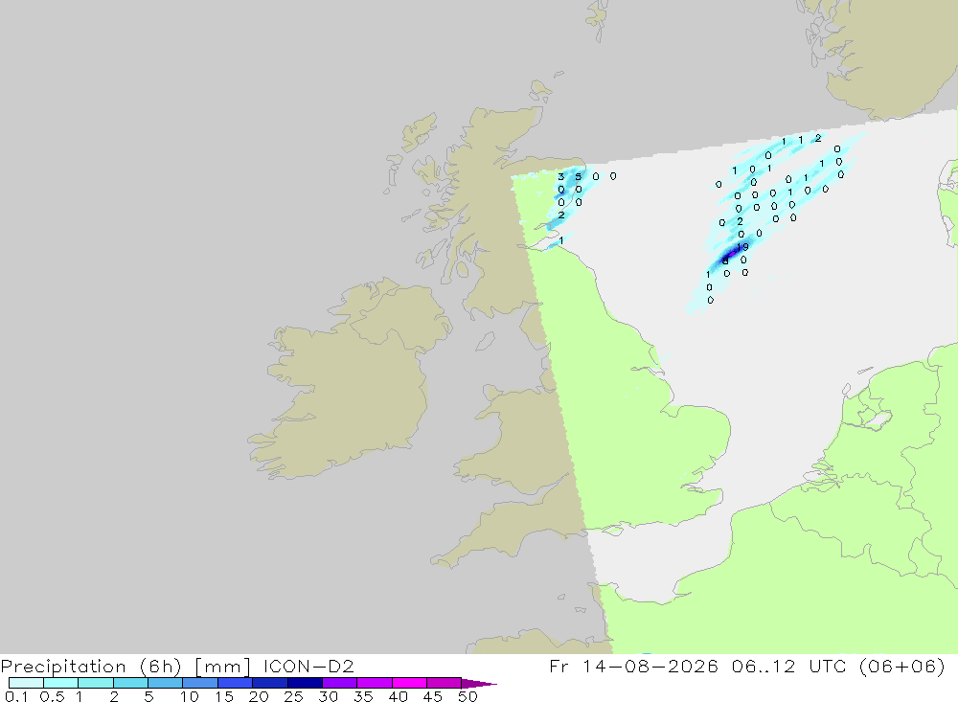The height and width of the screenshot is (702, 958).
Task: Click the 'Precipitation (6h) [mm] ICON-D2' title
Action: (x=177, y=667)
